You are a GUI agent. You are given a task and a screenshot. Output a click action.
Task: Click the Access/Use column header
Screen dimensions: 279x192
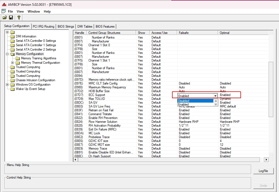[x=163, y=33]
